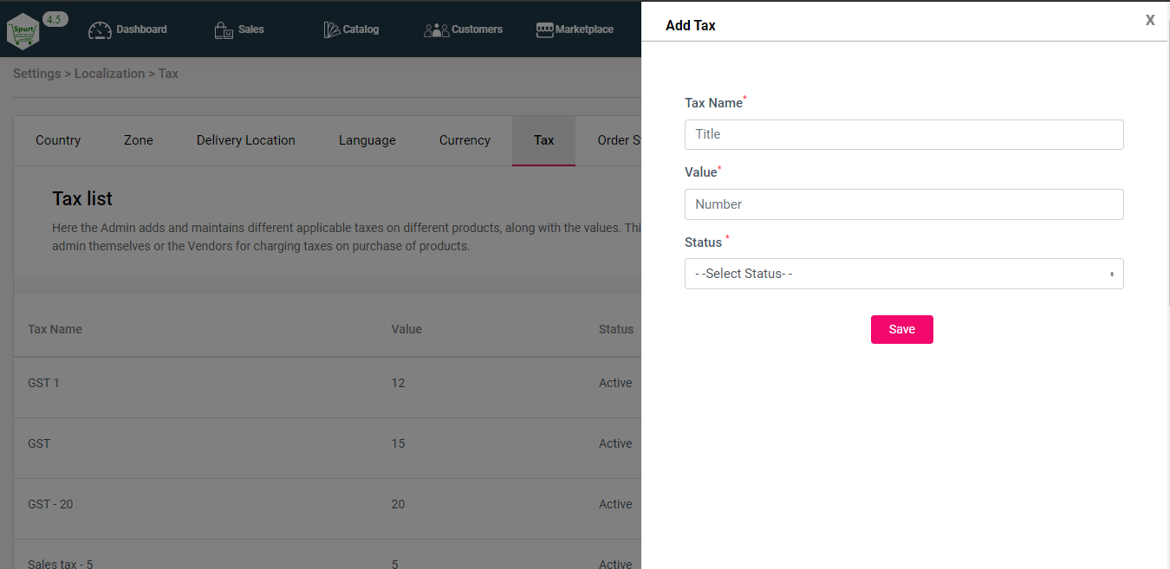Image resolution: width=1170 pixels, height=569 pixels.
Task: Click the Settings > Localization > Tax breadcrumb
Action: 95,74
